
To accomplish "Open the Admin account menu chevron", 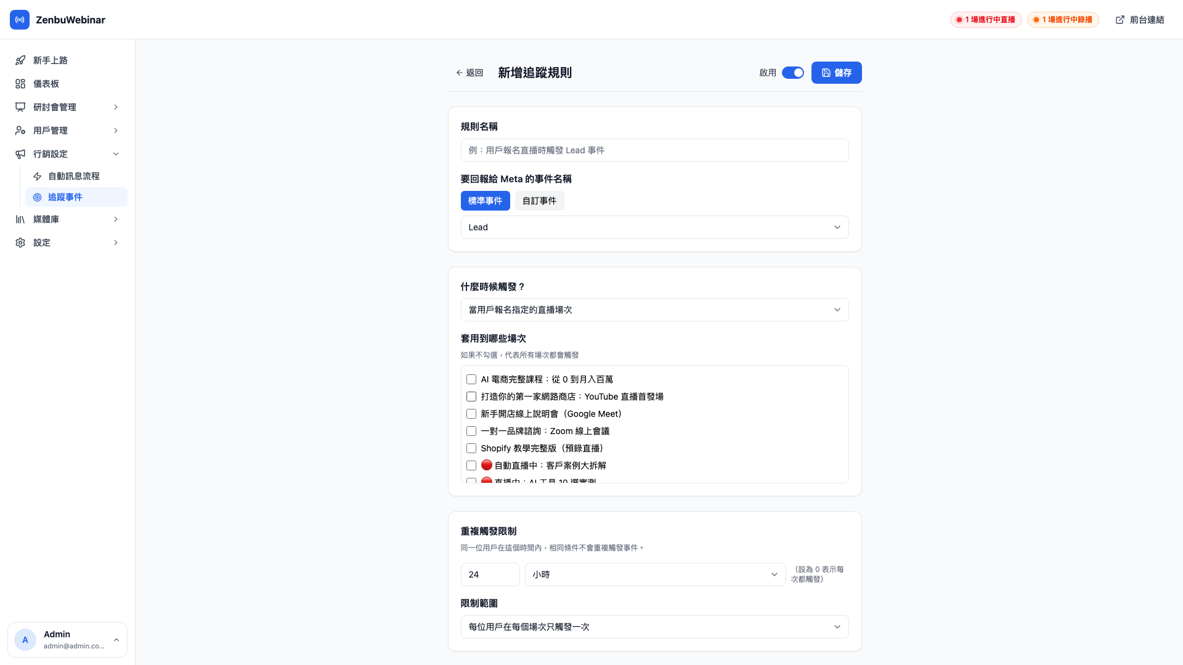I will pyautogui.click(x=116, y=640).
